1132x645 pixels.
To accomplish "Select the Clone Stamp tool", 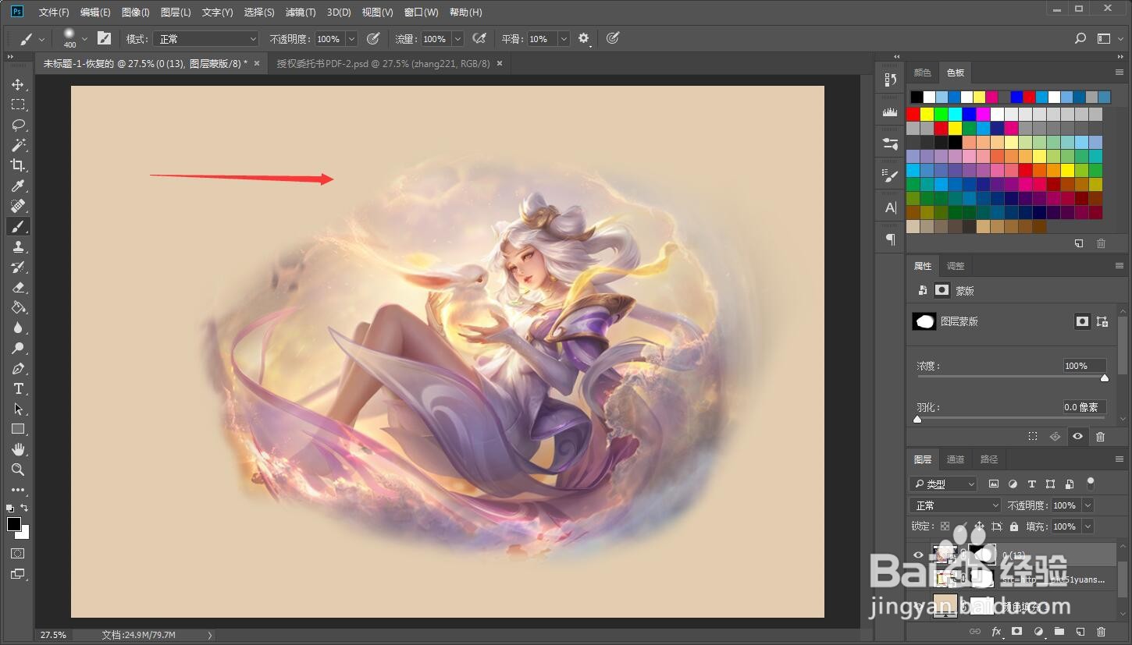I will pos(18,246).
